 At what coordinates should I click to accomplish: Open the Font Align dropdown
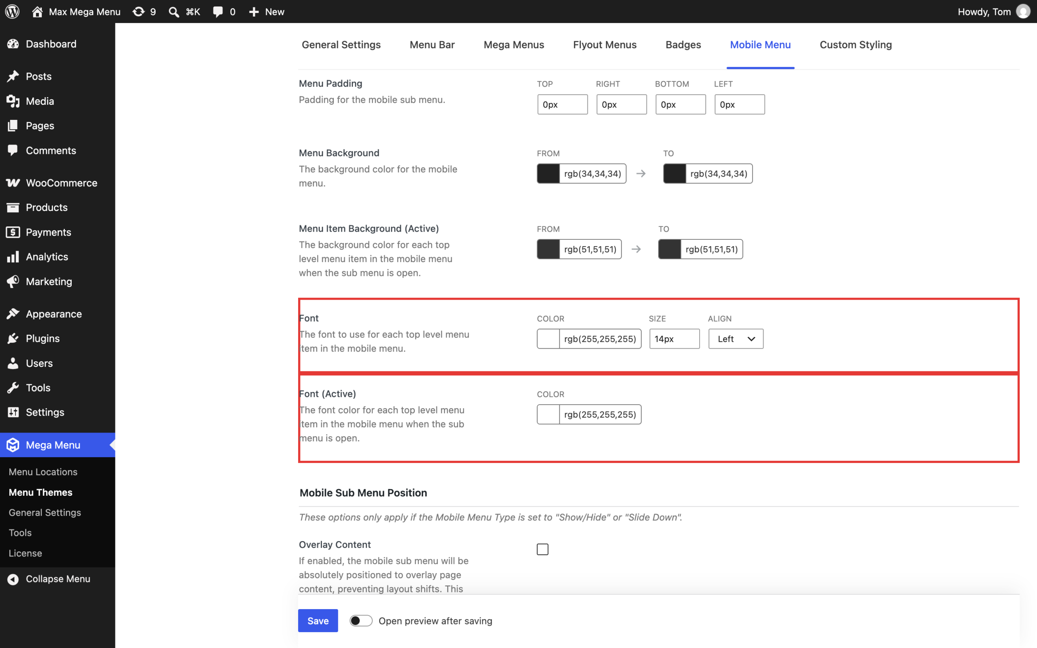736,339
